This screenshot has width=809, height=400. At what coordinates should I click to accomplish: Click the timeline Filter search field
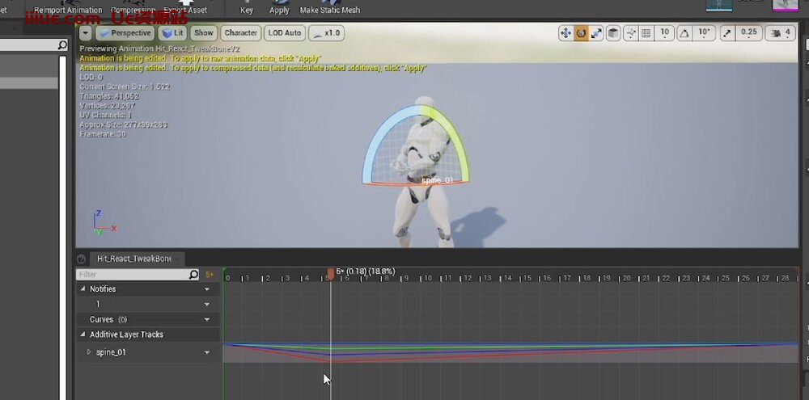[138, 274]
